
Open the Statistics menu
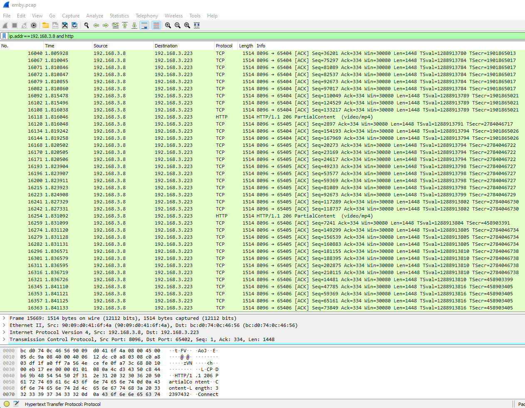click(119, 16)
